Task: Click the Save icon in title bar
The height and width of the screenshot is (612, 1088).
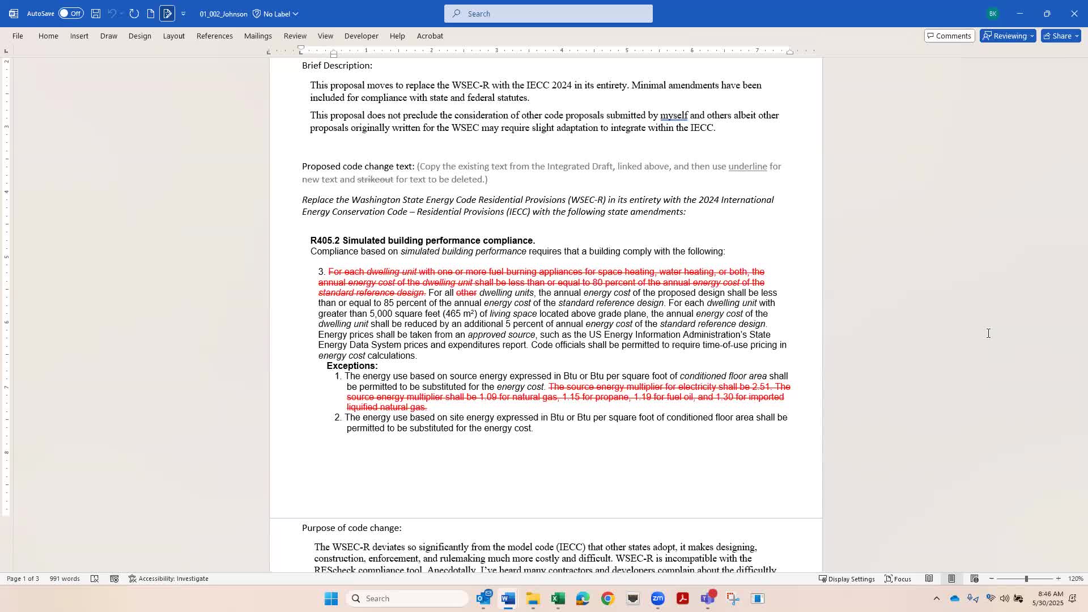Action: point(96,14)
